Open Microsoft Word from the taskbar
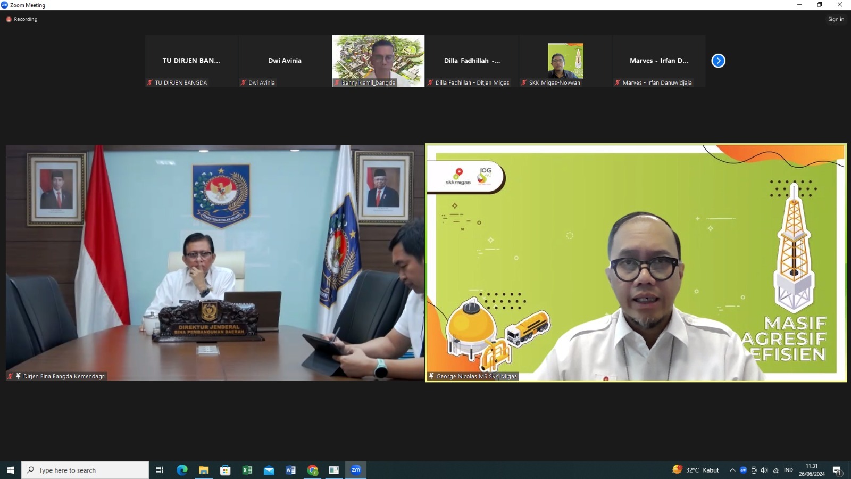Screen dimensions: 851x479 (290, 470)
